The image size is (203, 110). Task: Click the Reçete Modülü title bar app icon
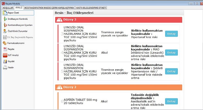tap(3, 4)
